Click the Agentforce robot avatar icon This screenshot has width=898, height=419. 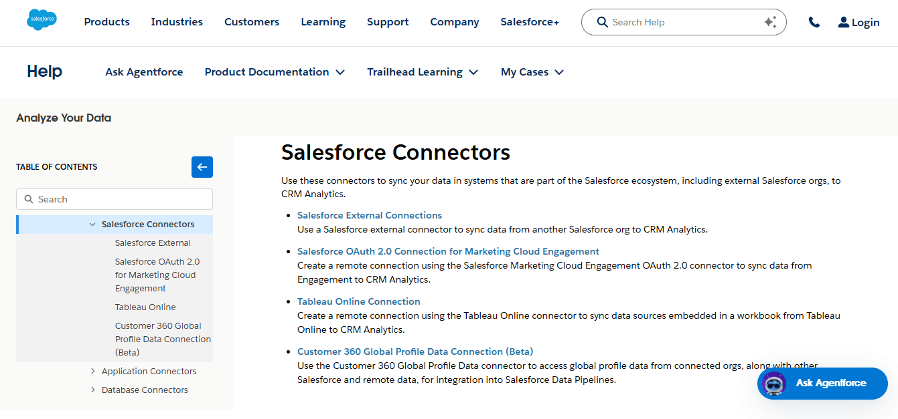(x=774, y=384)
